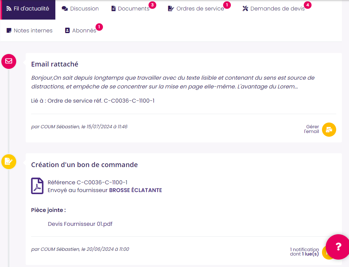The width and height of the screenshot is (349, 267).
Task: Go to the Ordres de service tab
Action: point(196,9)
